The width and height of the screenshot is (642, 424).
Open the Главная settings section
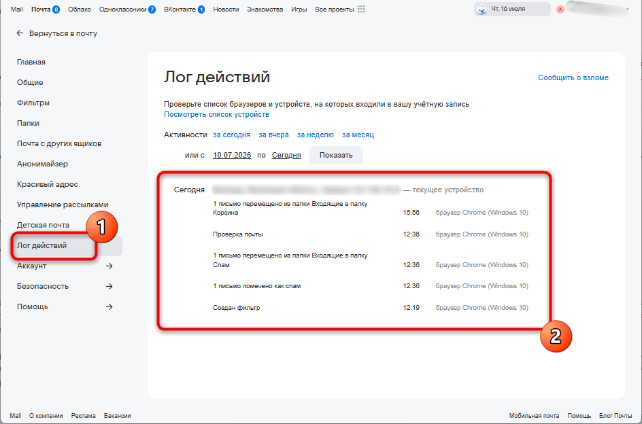pos(31,63)
